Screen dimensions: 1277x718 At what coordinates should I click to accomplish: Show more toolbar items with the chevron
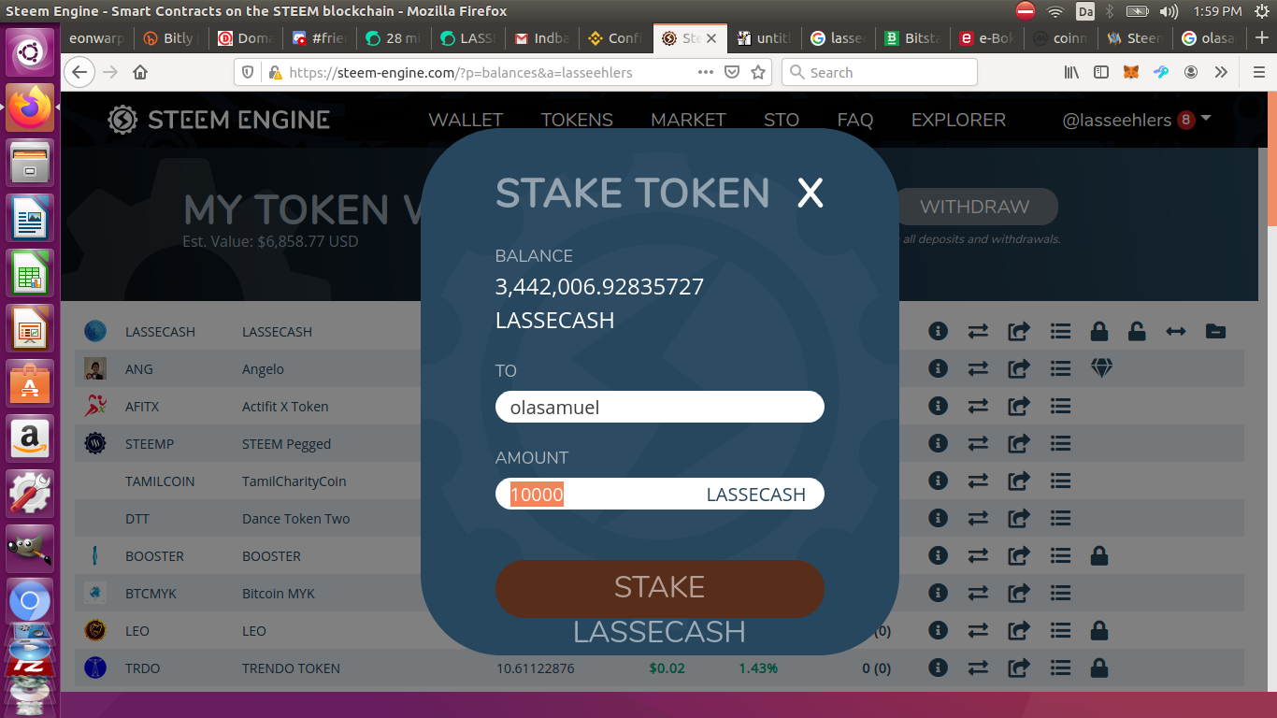coord(1221,72)
